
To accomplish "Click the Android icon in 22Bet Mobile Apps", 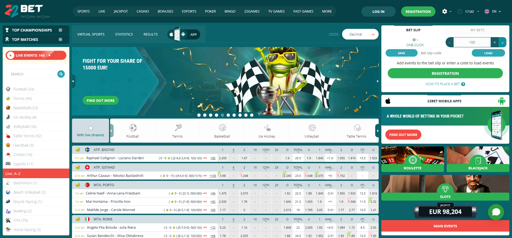I will click(x=502, y=101).
